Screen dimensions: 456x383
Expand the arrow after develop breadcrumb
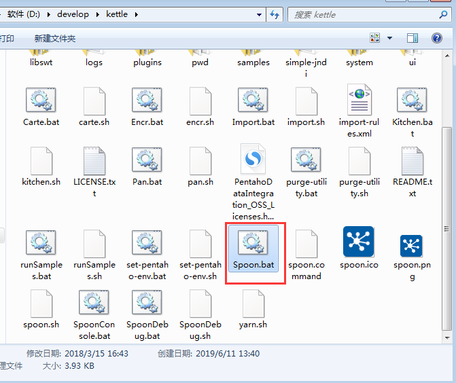point(97,14)
